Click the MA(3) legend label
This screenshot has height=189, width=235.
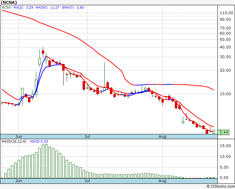tap(18, 8)
